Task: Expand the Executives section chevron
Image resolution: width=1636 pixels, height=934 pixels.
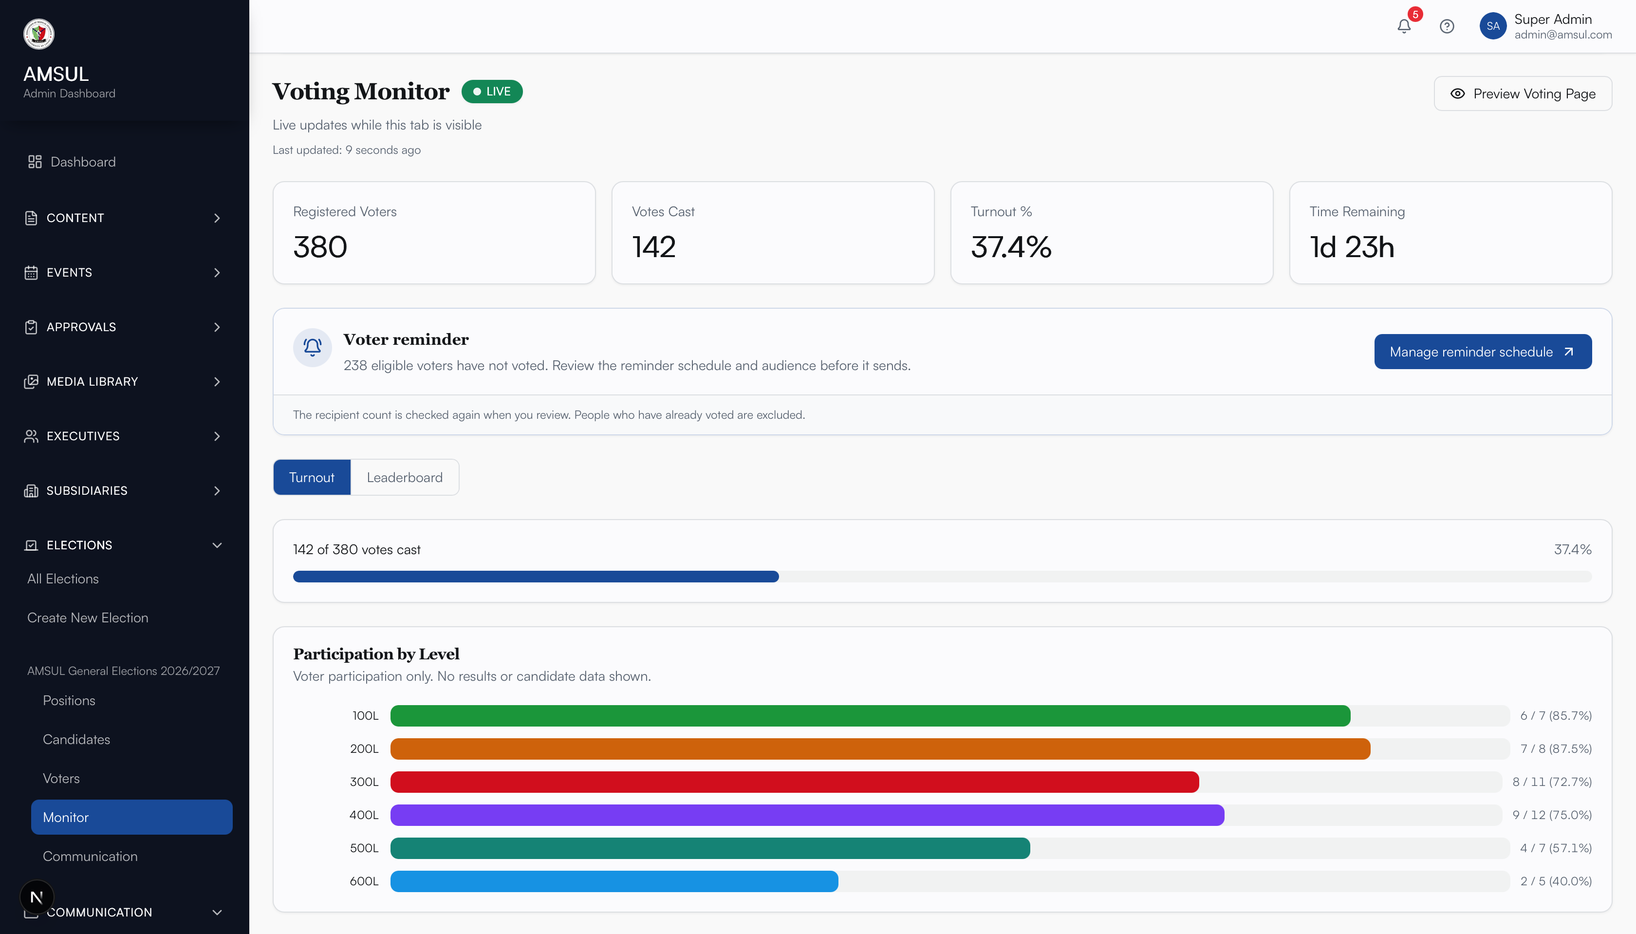Action: point(217,436)
